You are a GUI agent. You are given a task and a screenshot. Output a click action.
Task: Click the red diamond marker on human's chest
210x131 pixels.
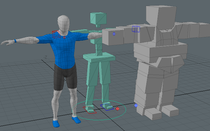click(65, 37)
